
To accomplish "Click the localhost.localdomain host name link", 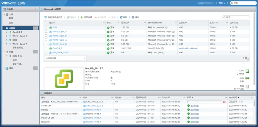I will (188, 48).
